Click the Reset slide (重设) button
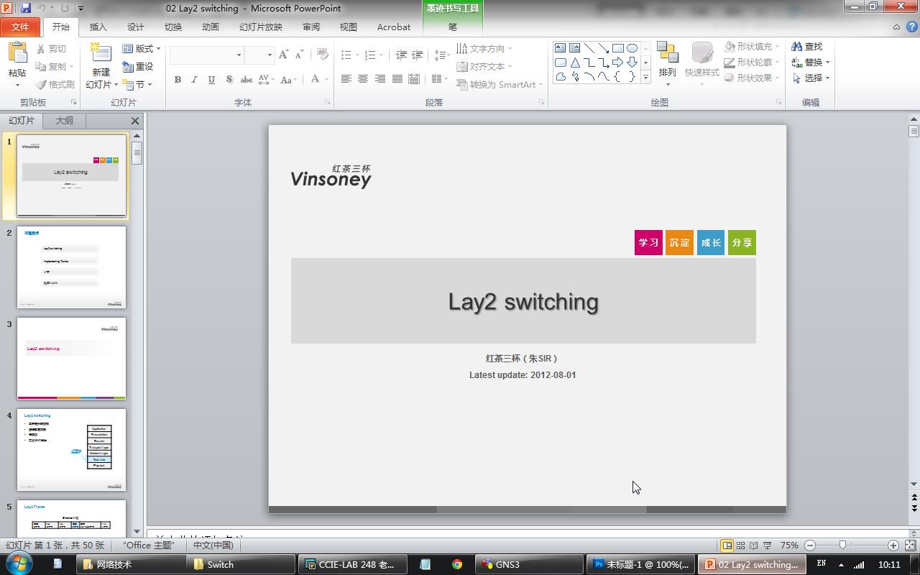Image resolution: width=920 pixels, height=575 pixels. click(x=138, y=67)
